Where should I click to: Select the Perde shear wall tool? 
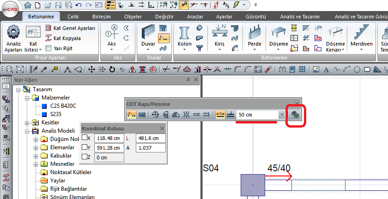(x=255, y=33)
